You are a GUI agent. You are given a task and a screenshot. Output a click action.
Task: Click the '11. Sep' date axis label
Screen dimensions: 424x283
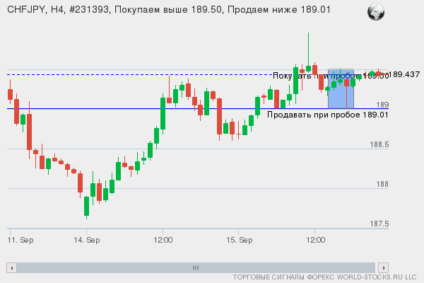[x=20, y=240]
